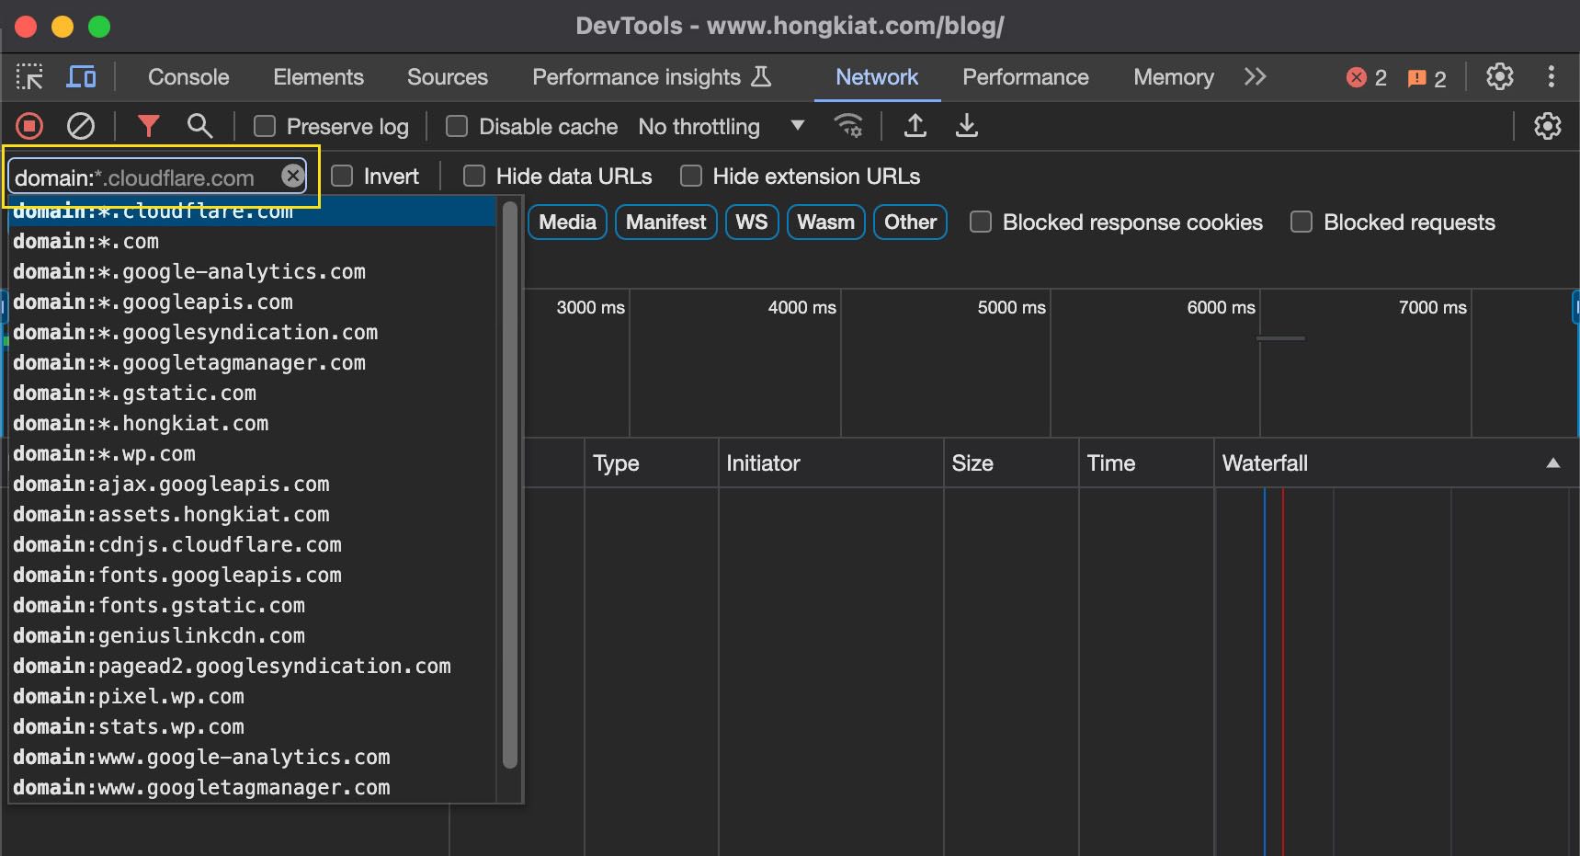Viewport: 1580px width, 856px height.
Task: Enable the Preserve log checkbox
Action: (x=265, y=126)
